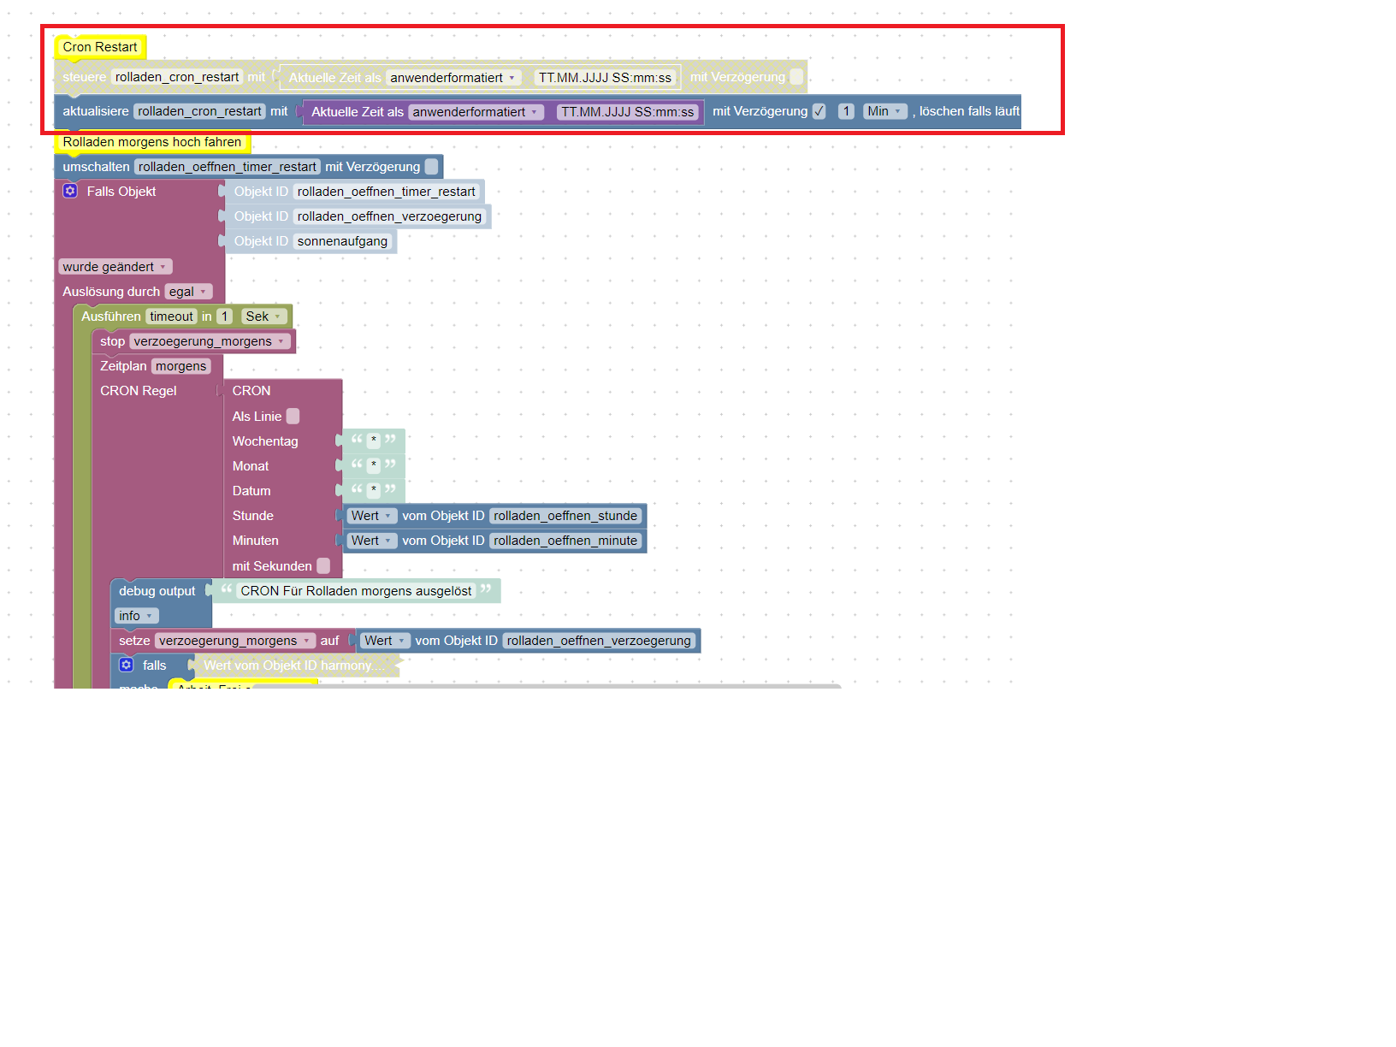Edit the Monat '*' text value
The image size is (1396, 1047).
coord(374,465)
